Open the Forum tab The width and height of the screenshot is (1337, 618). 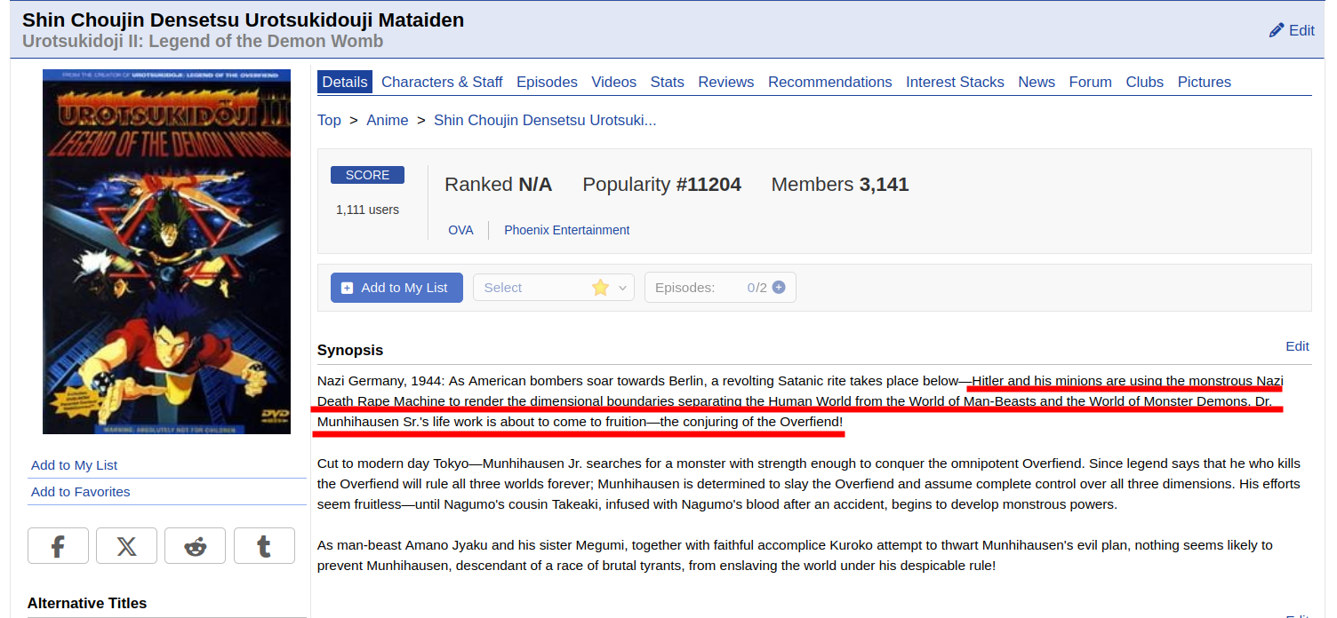point(1091,82)
